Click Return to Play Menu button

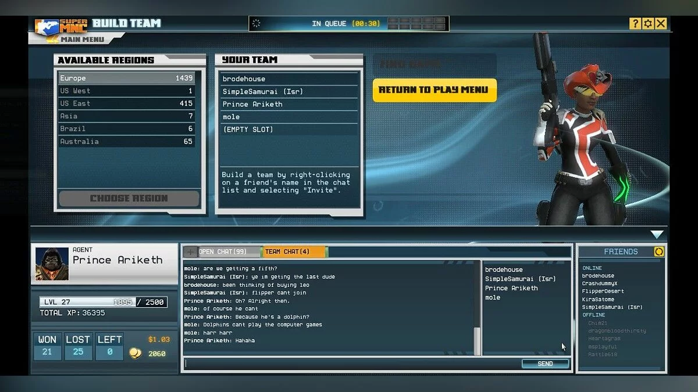click(435, 90)
